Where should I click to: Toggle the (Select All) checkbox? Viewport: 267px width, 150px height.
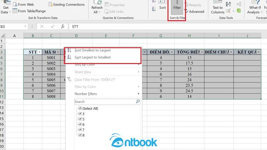[x=80, y=108]
